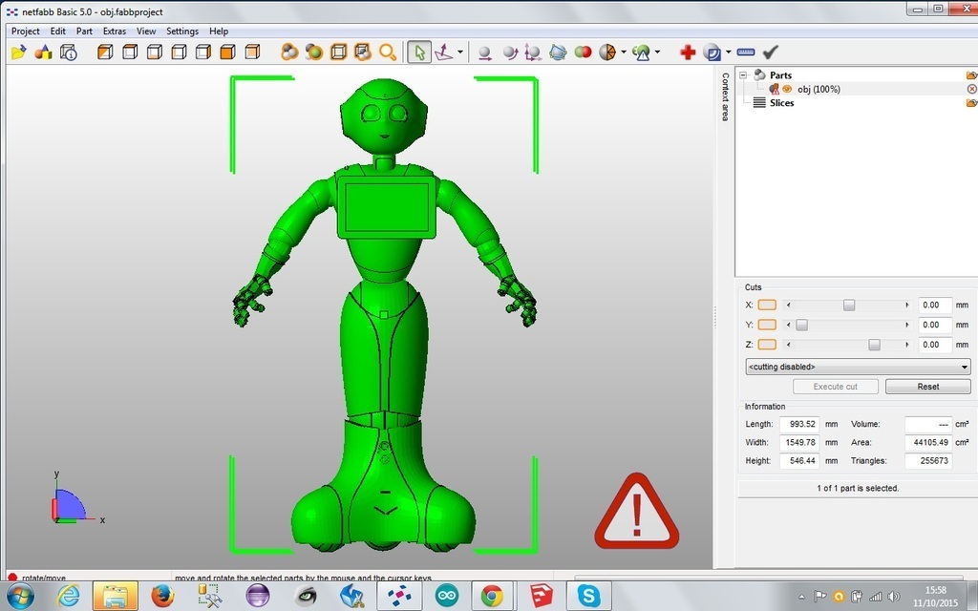Click the red cross repair tool icon
The image size is (978, 611).
click(688, 53)
